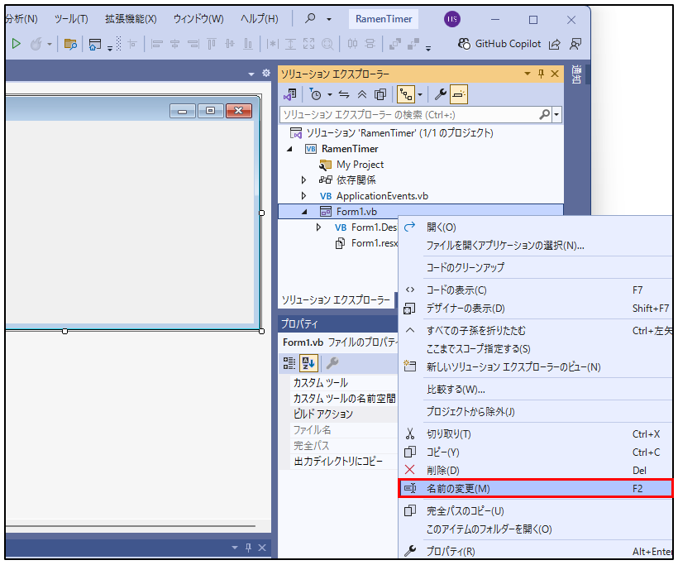Click the green Start debugging arrow

[x=16, y=44]
